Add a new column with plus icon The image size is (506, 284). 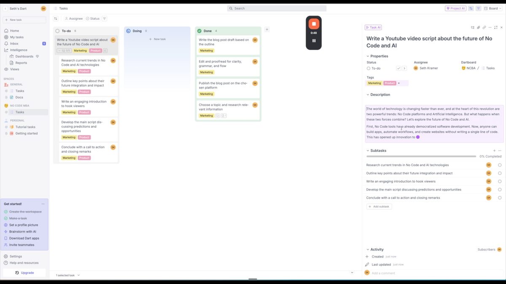[267, 29]
